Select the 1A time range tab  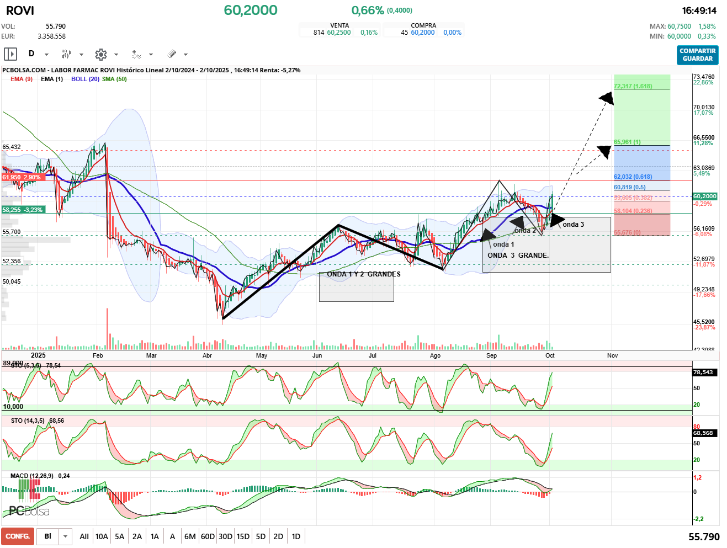155,536
